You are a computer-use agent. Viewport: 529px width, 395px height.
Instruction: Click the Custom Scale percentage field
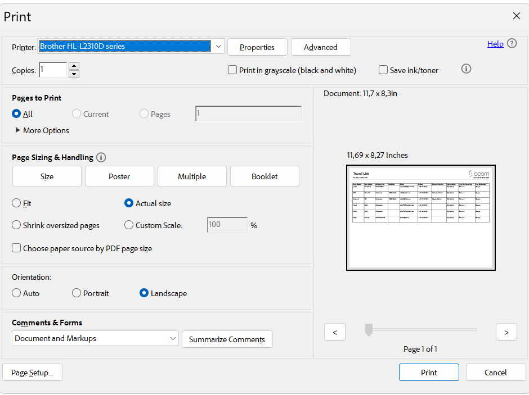[227, 225]
